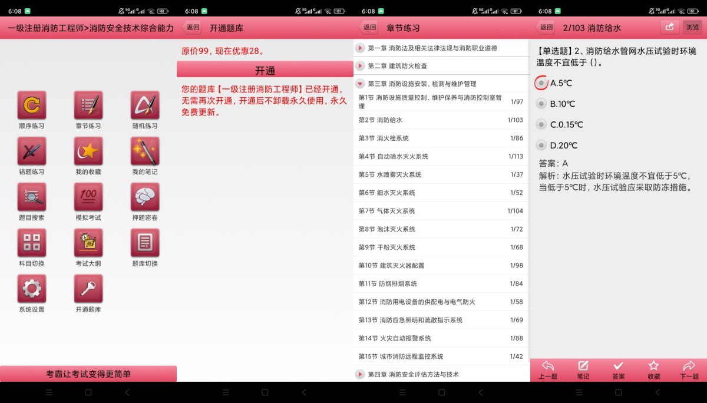The height and width of the screenshot is (403, 707).
Task: Open 第3节 消火栓系统 section
Action: tap(442, 138)
